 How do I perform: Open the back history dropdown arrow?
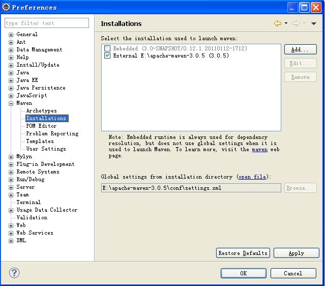point(286,23)
